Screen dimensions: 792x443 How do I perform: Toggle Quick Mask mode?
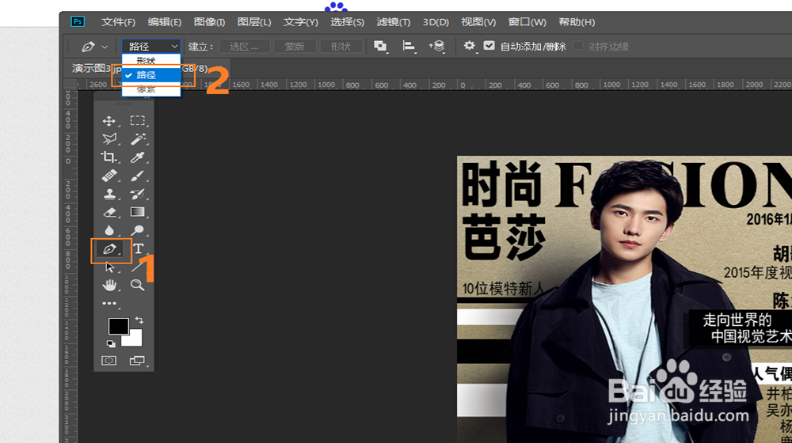[x=109, y=361]
